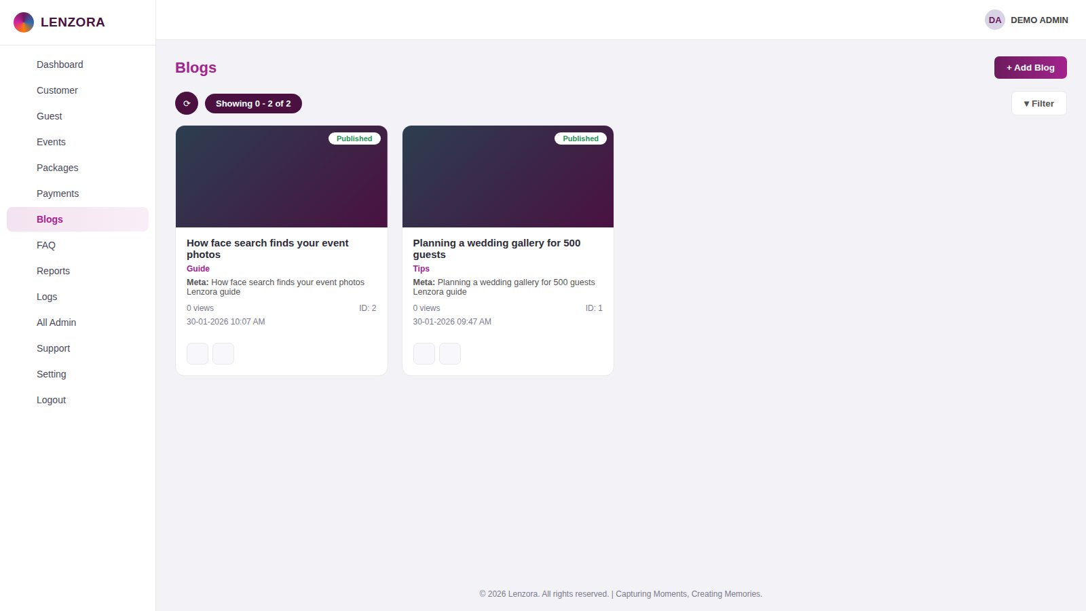The height and width of the screenshot is (611, 1086).
Task: Click the face search blog cover image
Action: (x=282, y=177)
